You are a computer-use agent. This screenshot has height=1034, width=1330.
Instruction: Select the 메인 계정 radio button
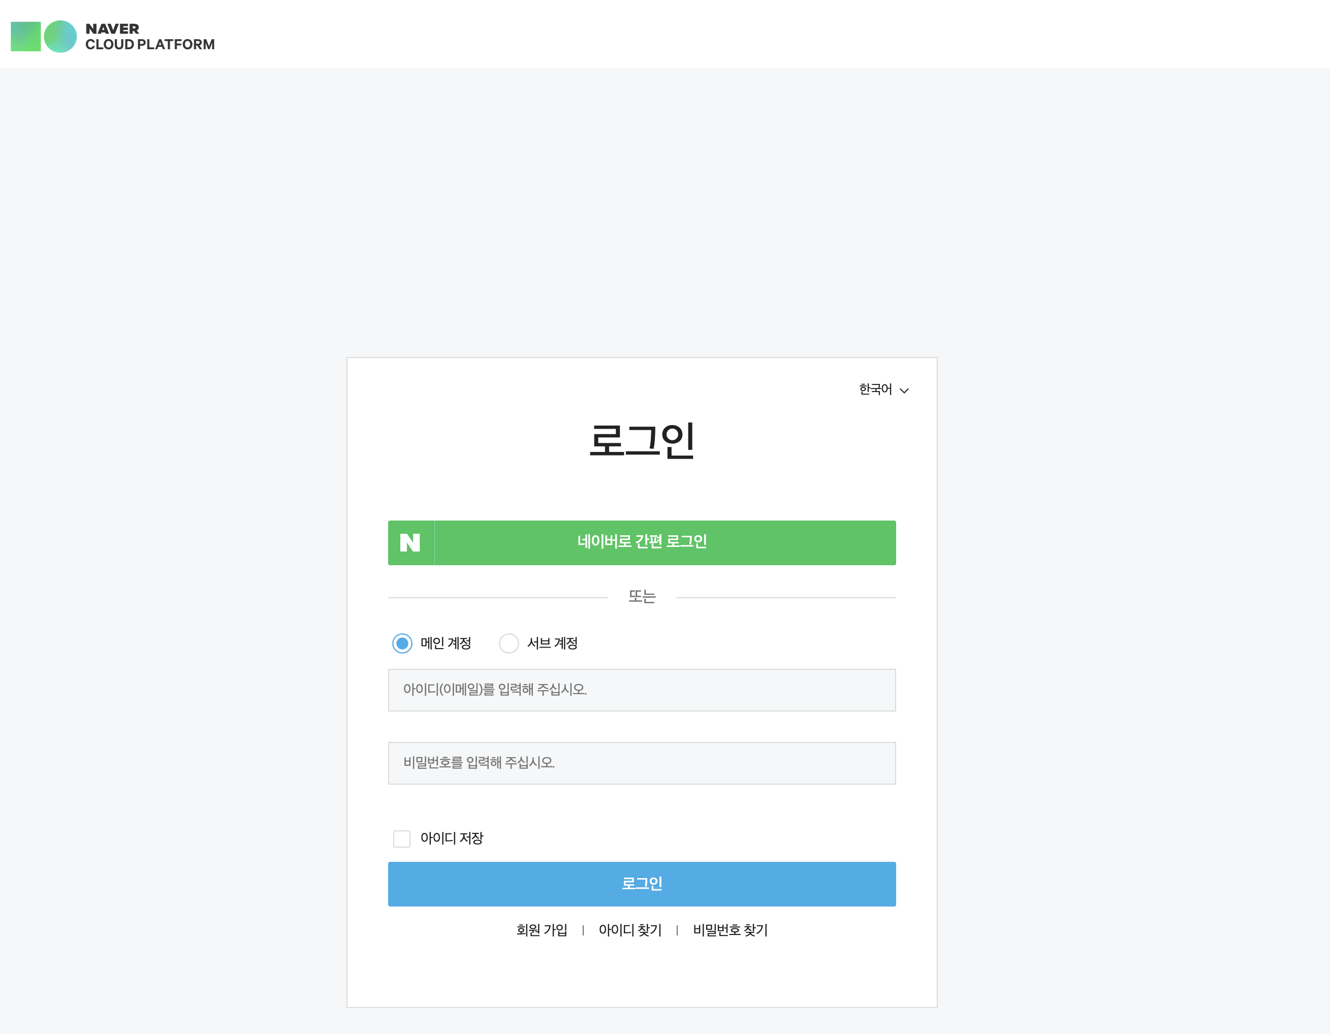click(402, 643)
